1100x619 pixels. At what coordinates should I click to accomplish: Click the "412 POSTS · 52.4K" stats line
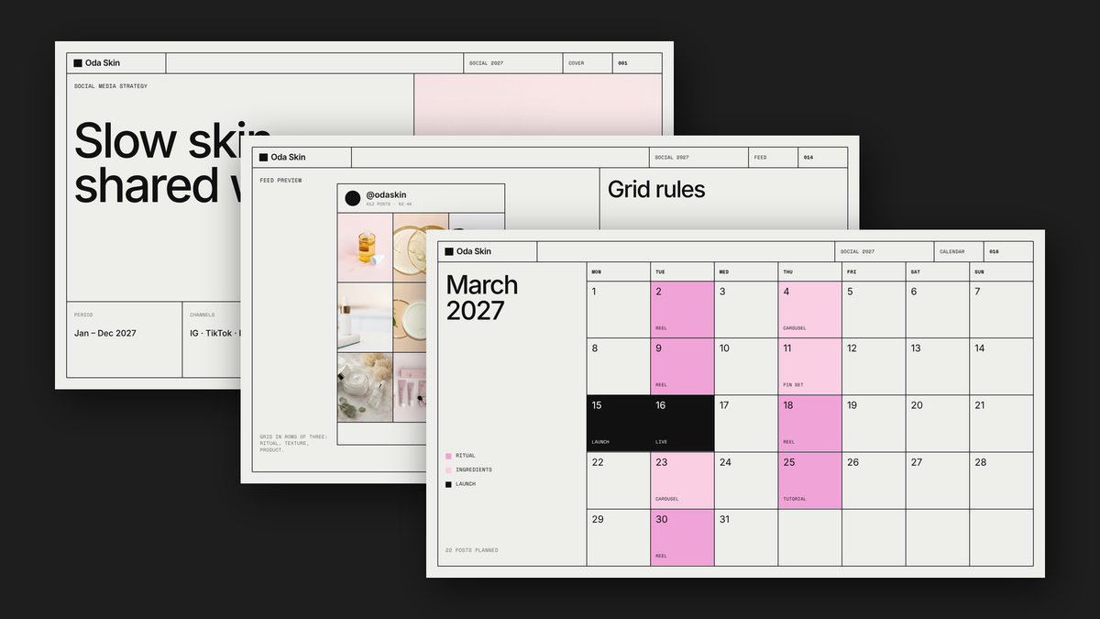(389, 204)
